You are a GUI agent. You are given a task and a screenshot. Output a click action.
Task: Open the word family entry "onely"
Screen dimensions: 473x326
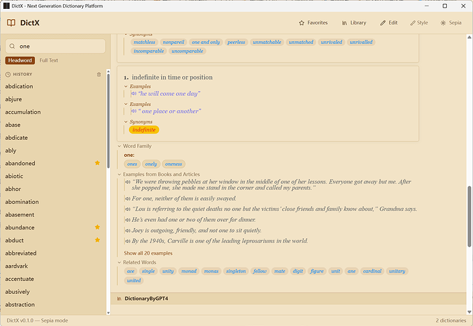point(151,164)
